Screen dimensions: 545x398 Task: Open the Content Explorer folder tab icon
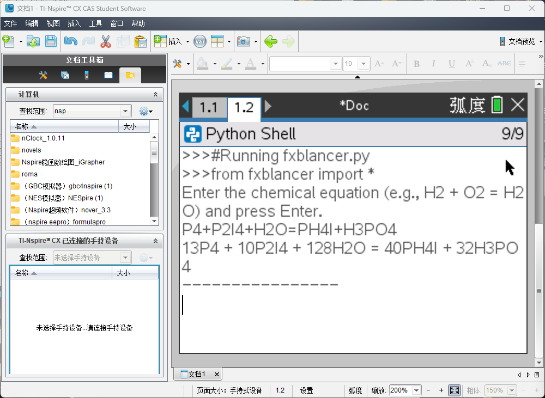point(130,75)
